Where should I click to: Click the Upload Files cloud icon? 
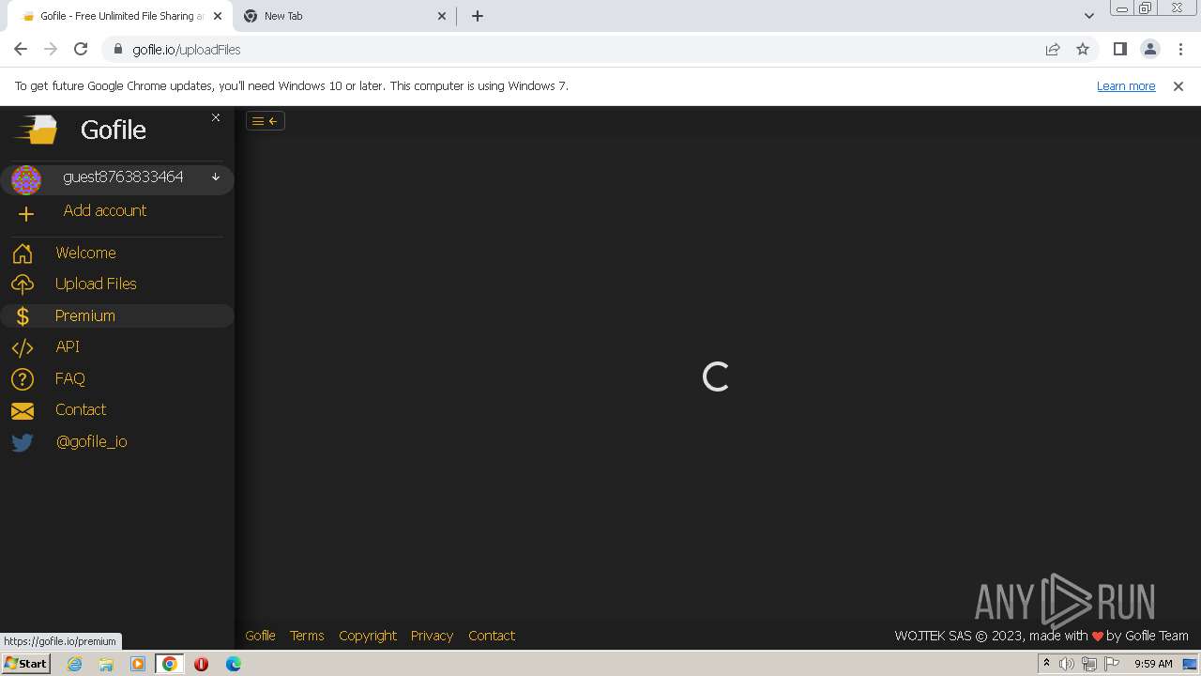point(23,284)
